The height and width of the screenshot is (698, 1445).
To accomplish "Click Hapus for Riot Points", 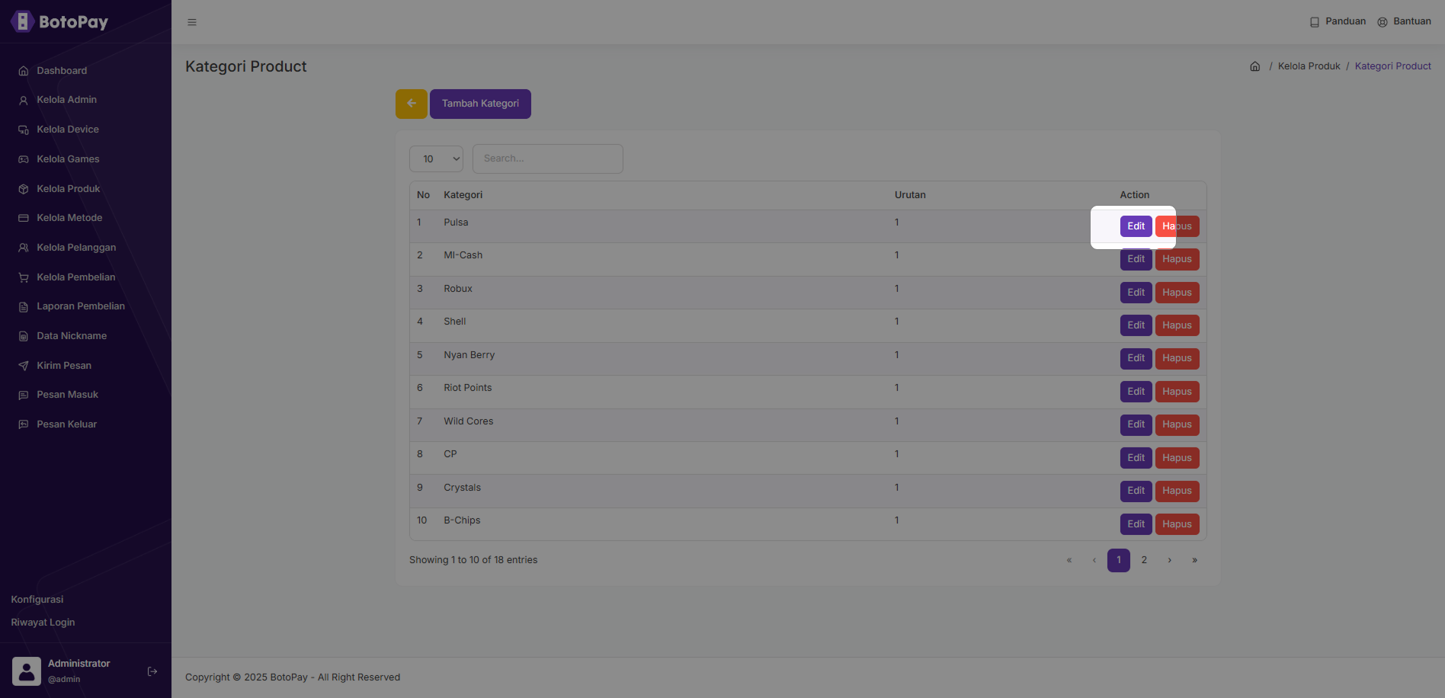I will [1177, 392].
